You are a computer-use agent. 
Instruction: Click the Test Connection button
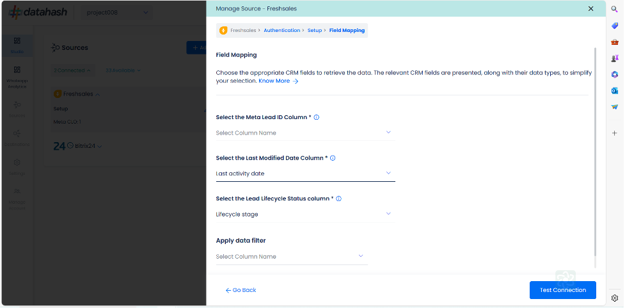[x=563, y=290]
